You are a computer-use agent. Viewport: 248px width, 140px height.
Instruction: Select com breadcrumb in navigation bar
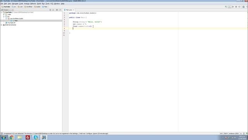[21, 7]
